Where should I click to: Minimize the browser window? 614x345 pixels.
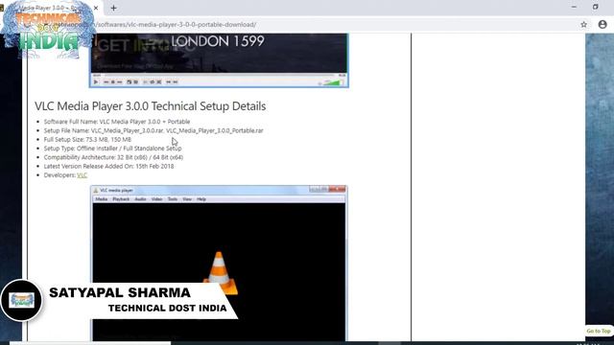tap(574, 7)
